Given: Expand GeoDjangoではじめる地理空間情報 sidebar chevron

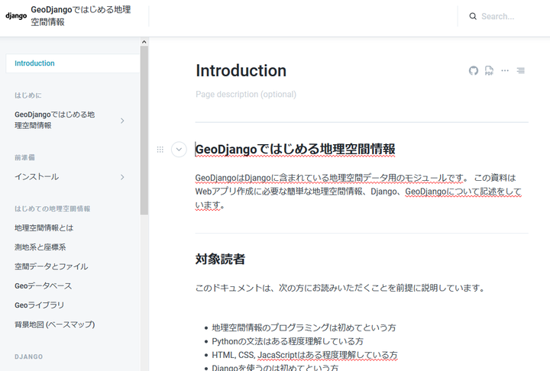Looking at the screenshot, I should 122,121.
